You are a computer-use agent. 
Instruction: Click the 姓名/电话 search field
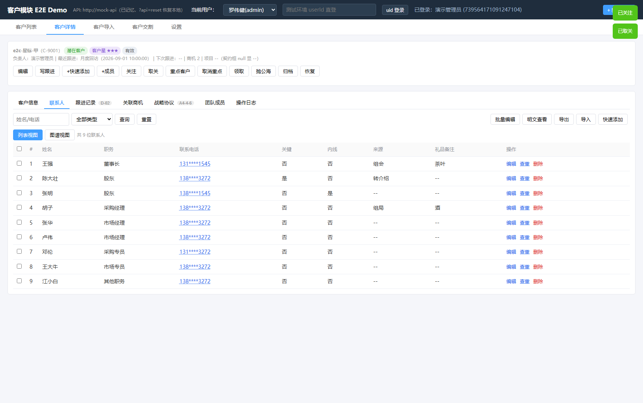pyautogui.click(x=41, y=119)
